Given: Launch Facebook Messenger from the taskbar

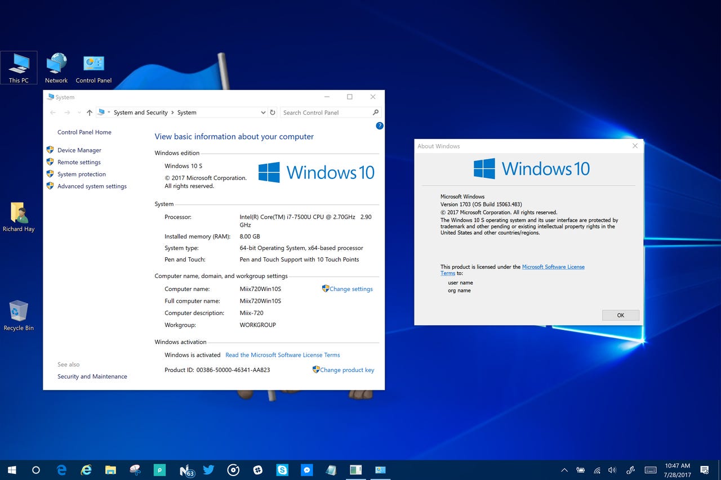Looking at the screenshot, I should click(307, 469).
